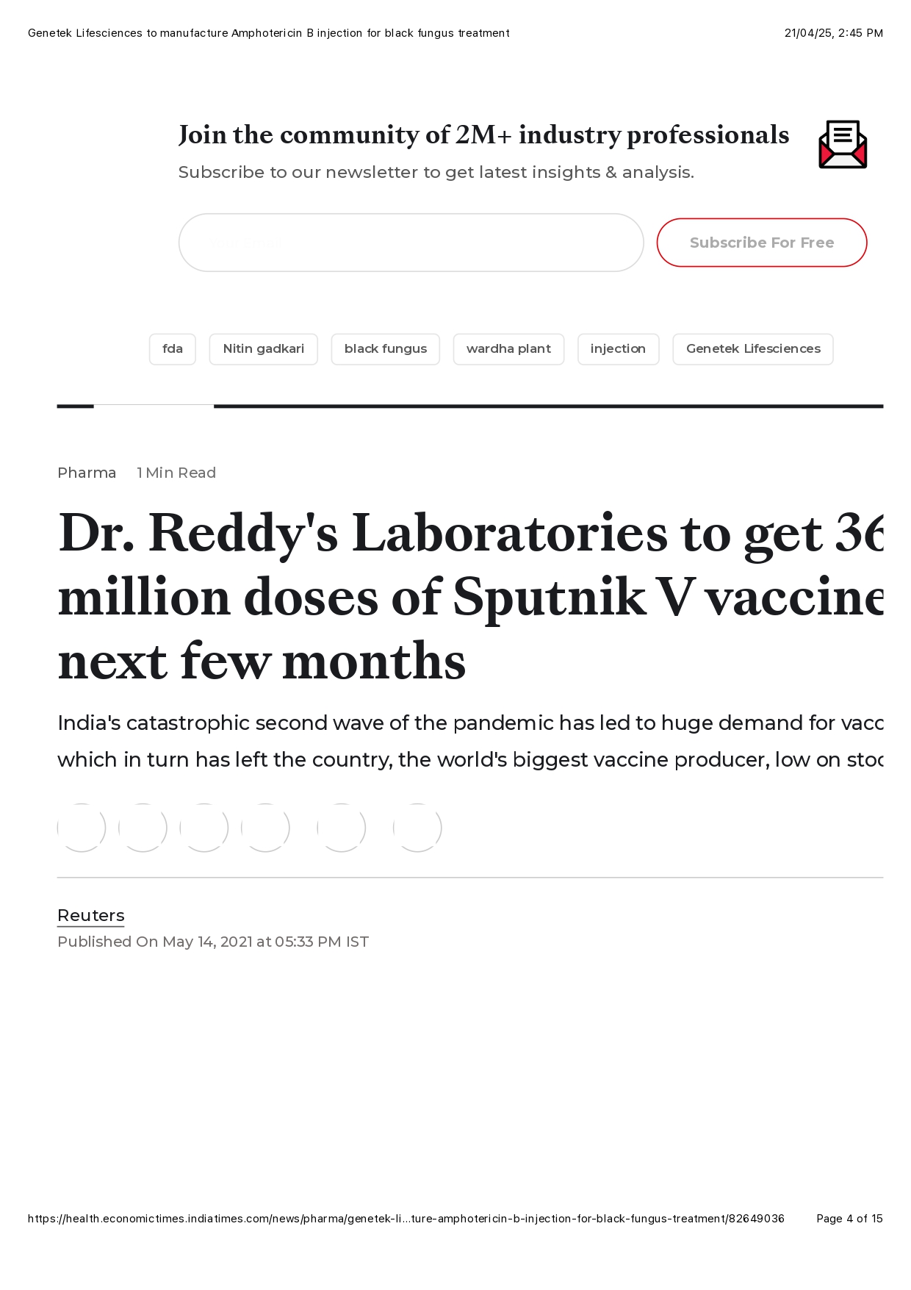Click the Reuters author link
Screen dimensions: 911x1290
(x=91, y=915)
